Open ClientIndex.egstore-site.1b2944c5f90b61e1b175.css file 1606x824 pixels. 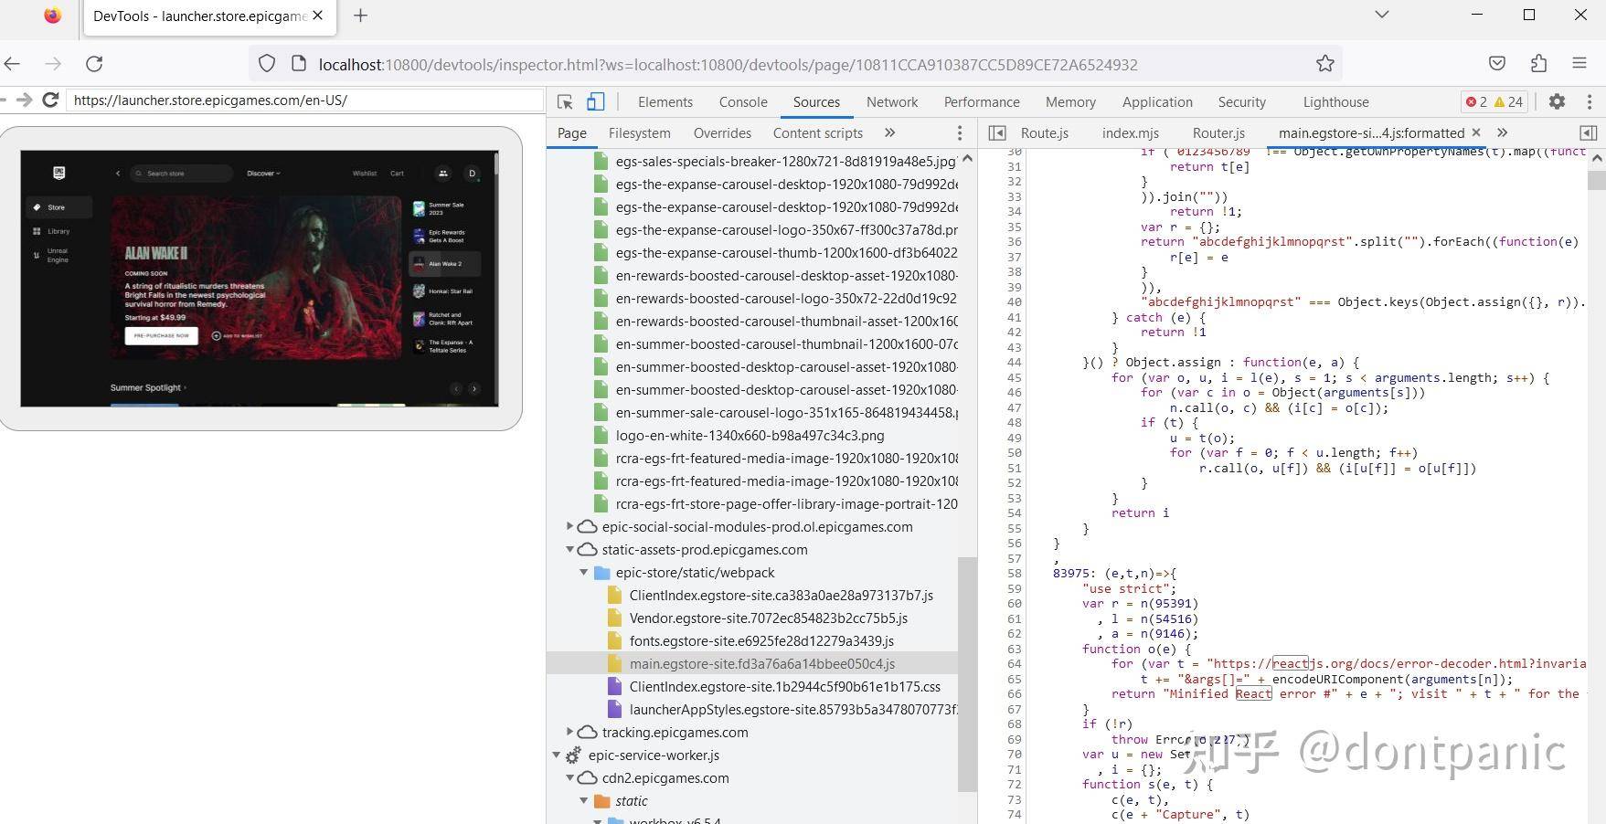coord(784,686)
